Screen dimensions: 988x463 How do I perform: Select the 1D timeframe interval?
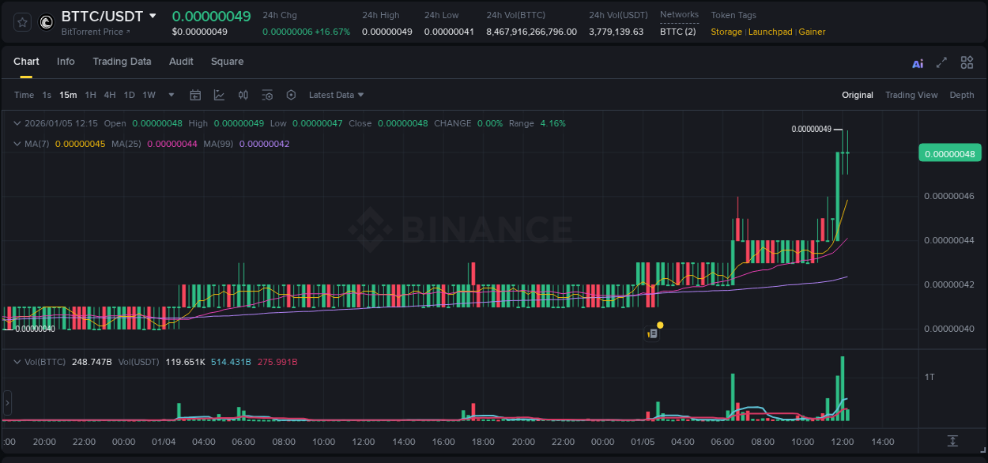[129, 94]
